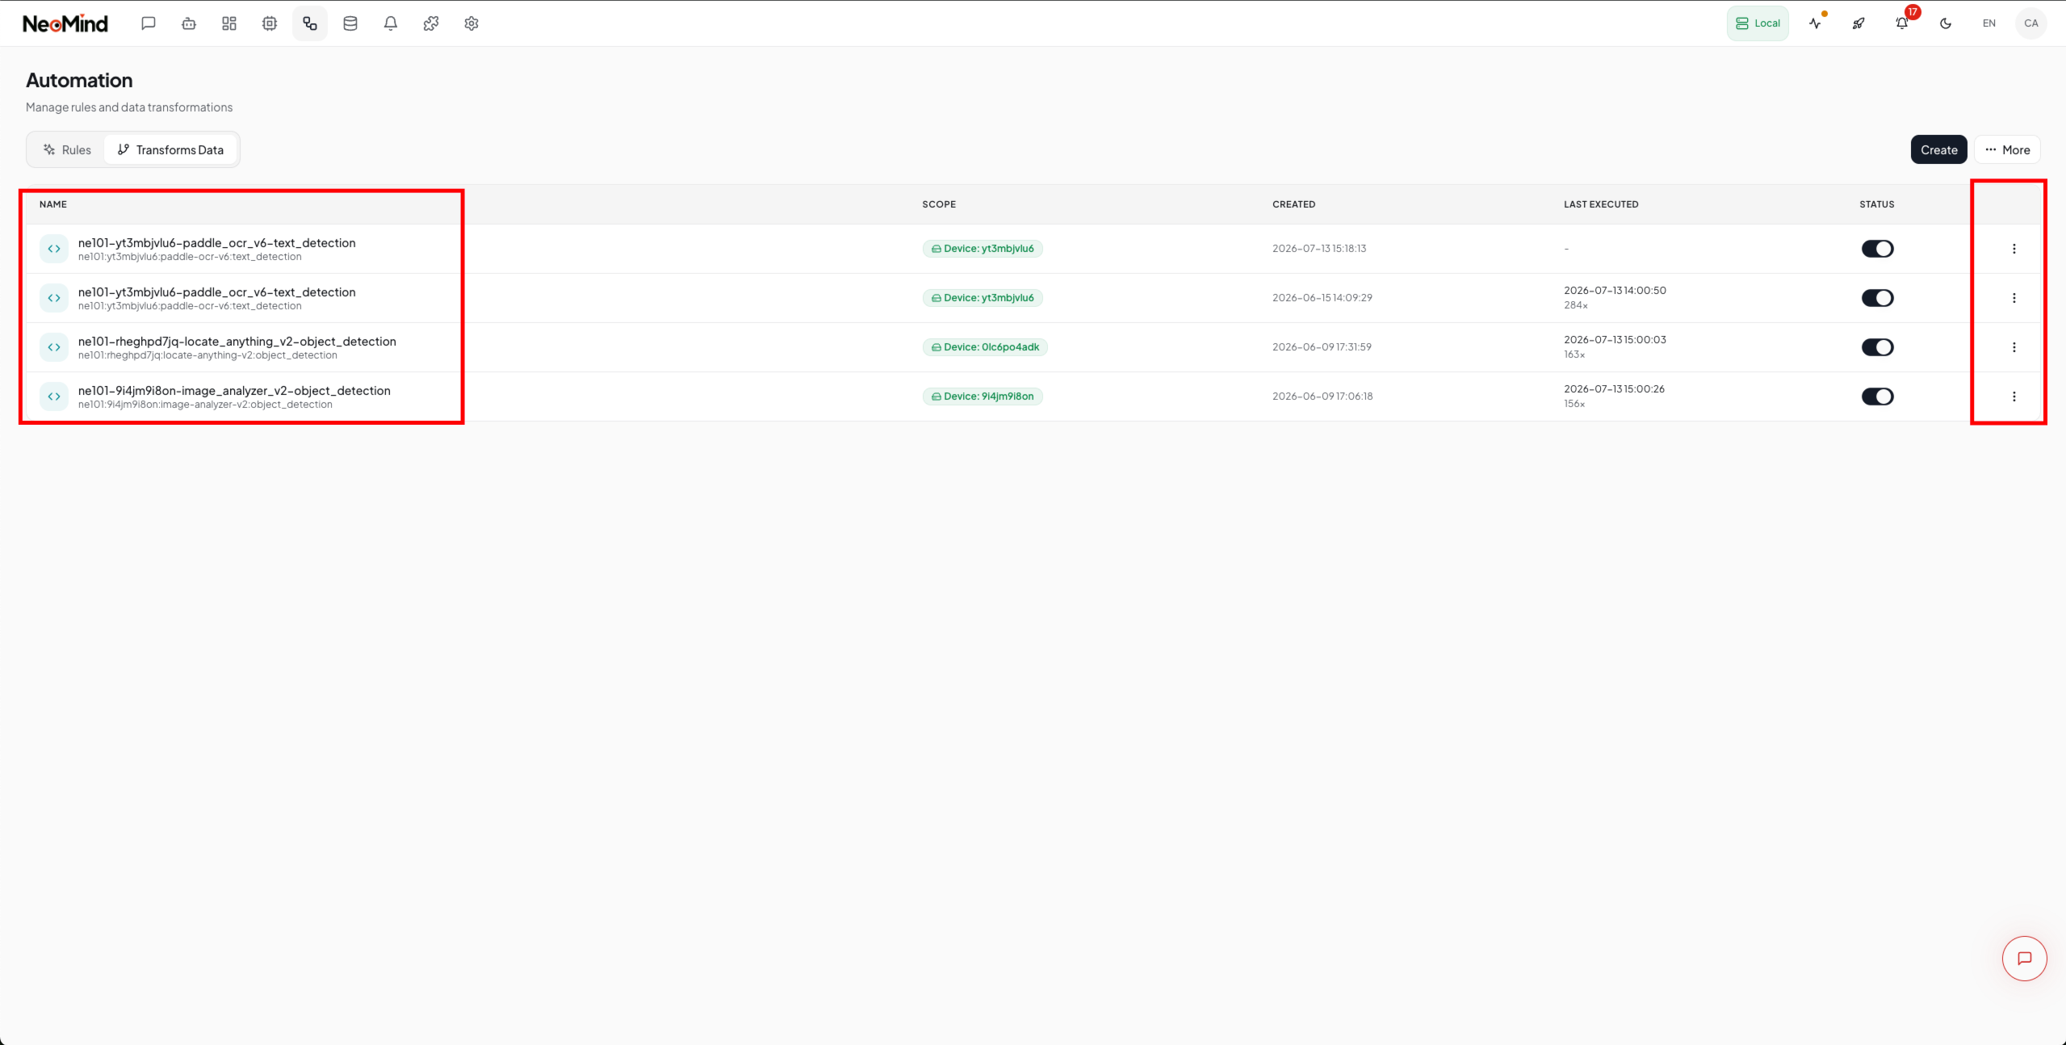Open the devices chip icon
Screen dimensions: 2066x1045
click(x=270, y=23)
